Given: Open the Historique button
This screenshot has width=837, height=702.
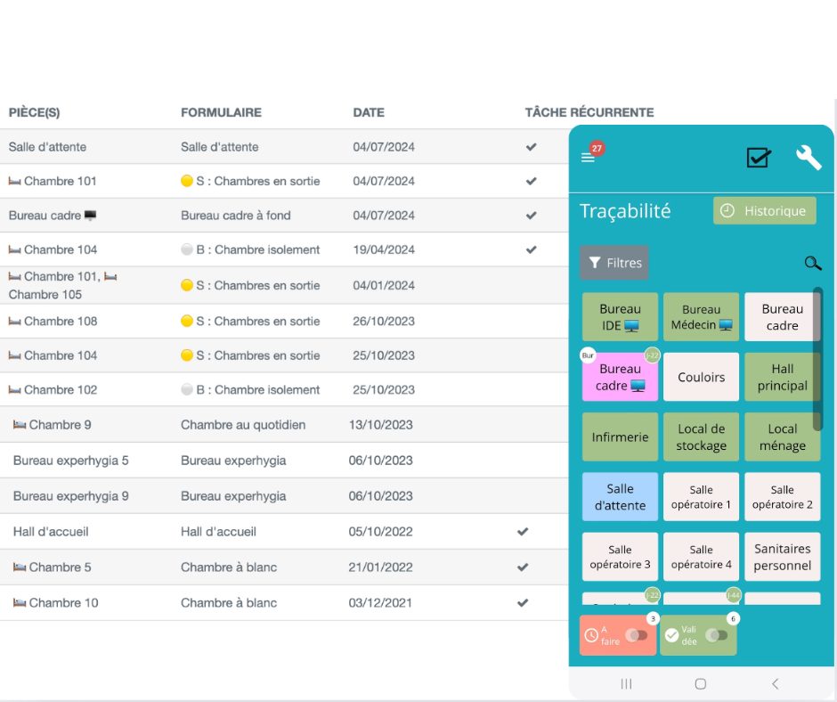Looking at the screenshot, I should click(x=764, y=211).
